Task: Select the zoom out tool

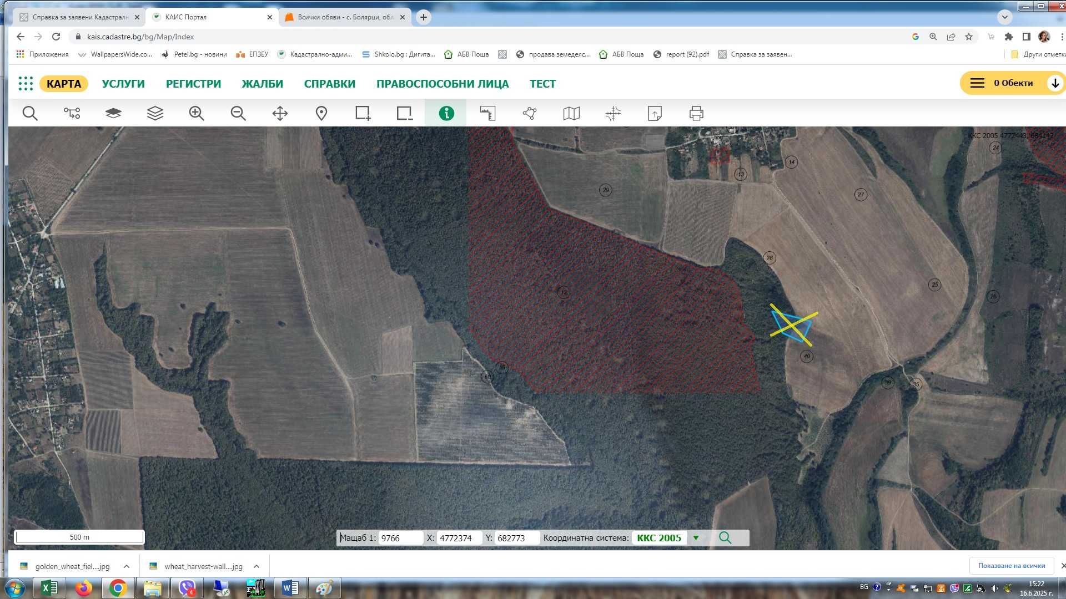Action: coord(238,114)
